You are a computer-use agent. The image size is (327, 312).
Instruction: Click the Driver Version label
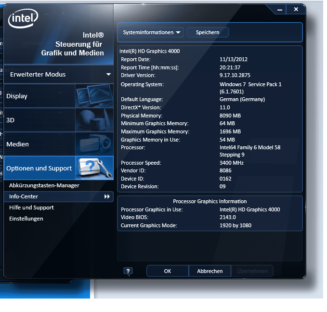tap(138, 75)
